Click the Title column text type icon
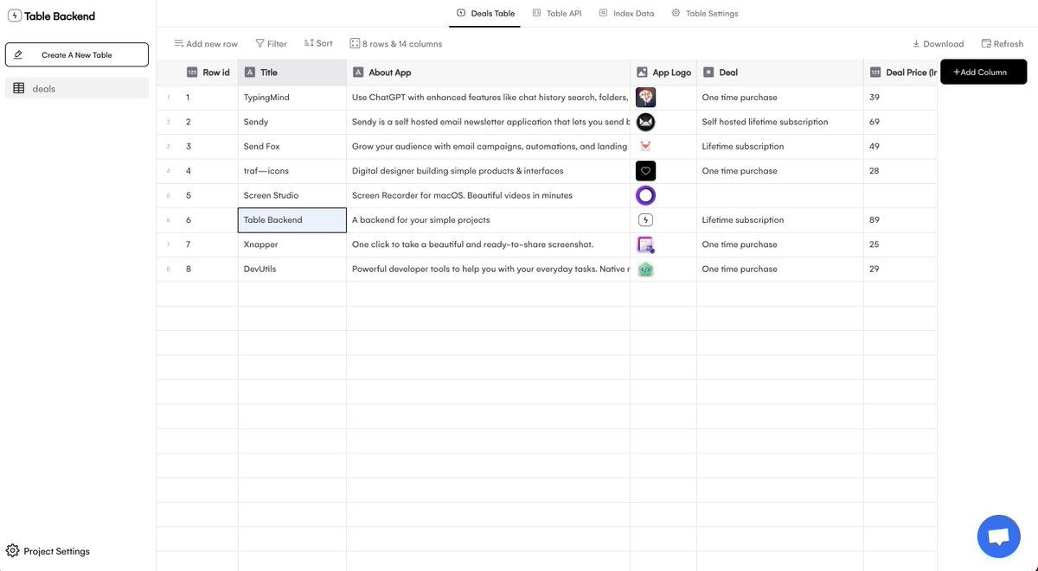Image resolution: width=1038 pixels, height=571 pixels. [250, 73]
